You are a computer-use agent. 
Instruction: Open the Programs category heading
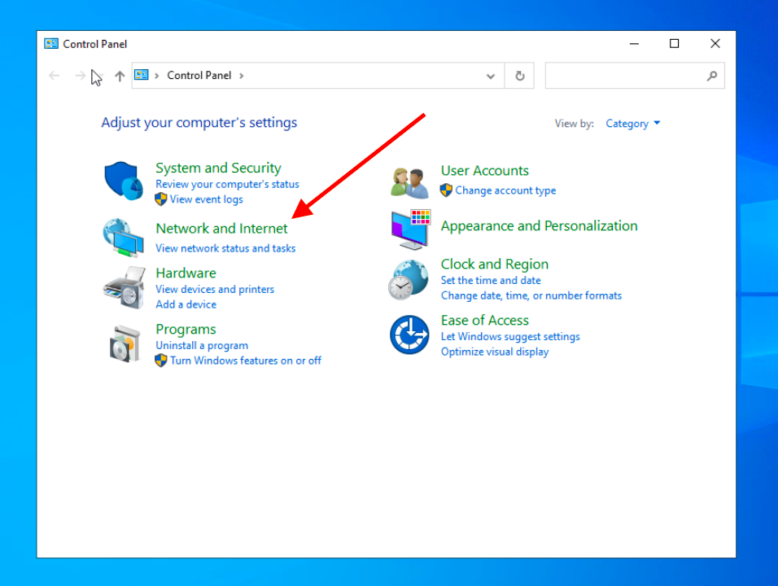point(186,330)
